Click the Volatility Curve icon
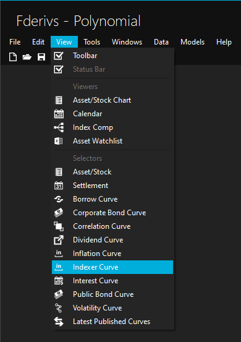The width and height of the screenshot is (241, 342). [x=59, y=308]
